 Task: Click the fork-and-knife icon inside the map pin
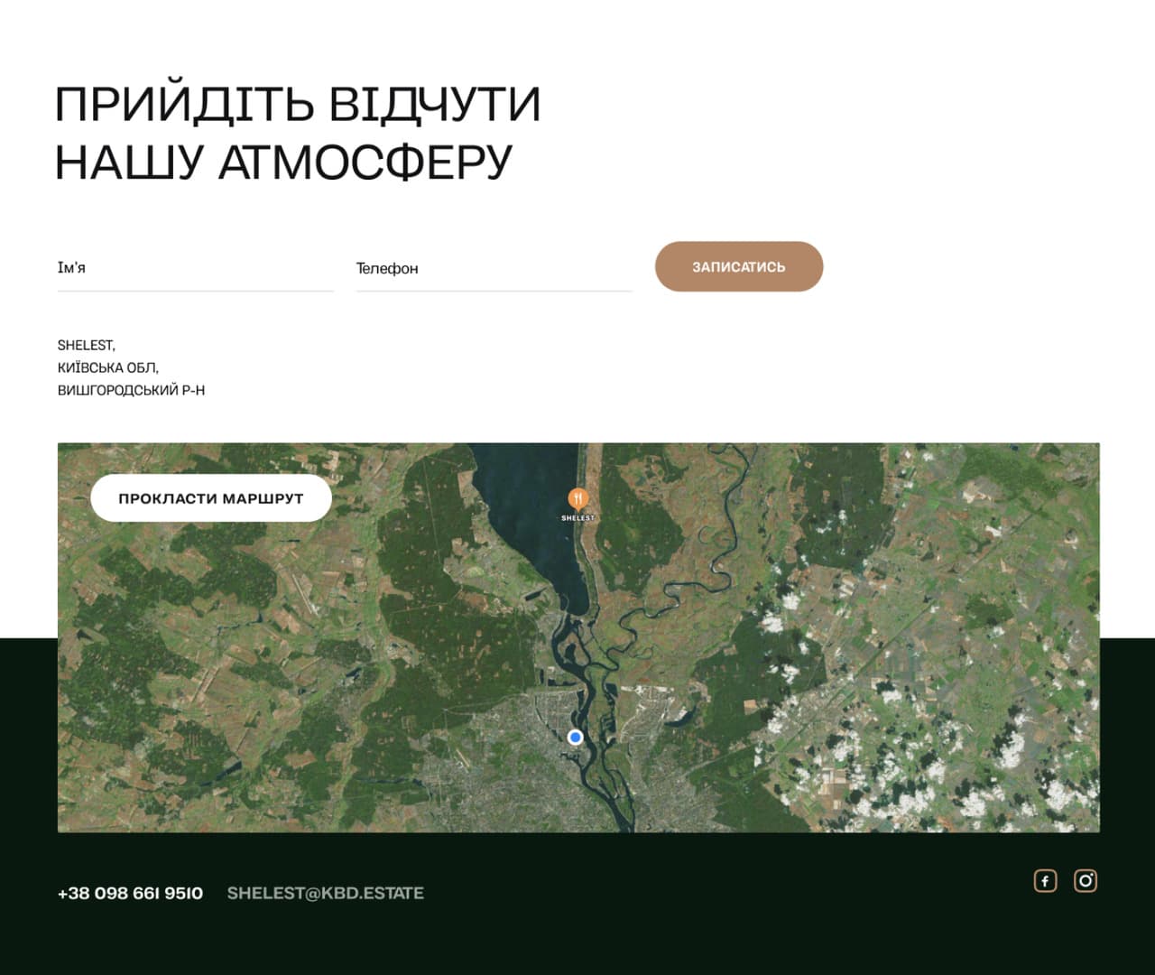pos(578,497)
